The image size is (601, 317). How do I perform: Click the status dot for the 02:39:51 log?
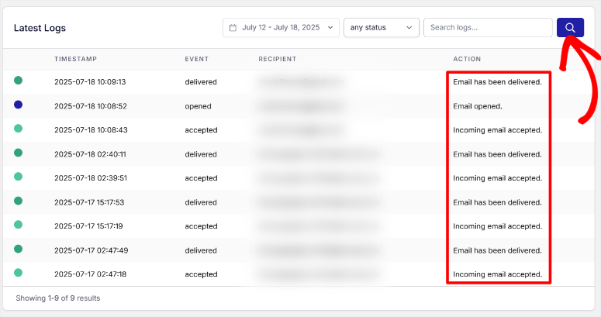(x=18, y=176)
